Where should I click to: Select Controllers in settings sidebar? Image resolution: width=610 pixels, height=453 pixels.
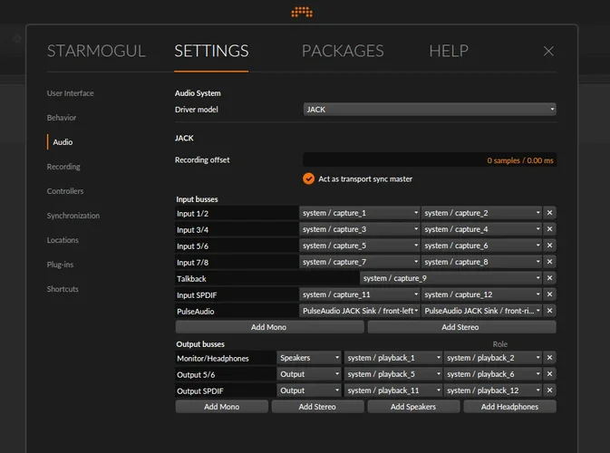tap(65, 191)
